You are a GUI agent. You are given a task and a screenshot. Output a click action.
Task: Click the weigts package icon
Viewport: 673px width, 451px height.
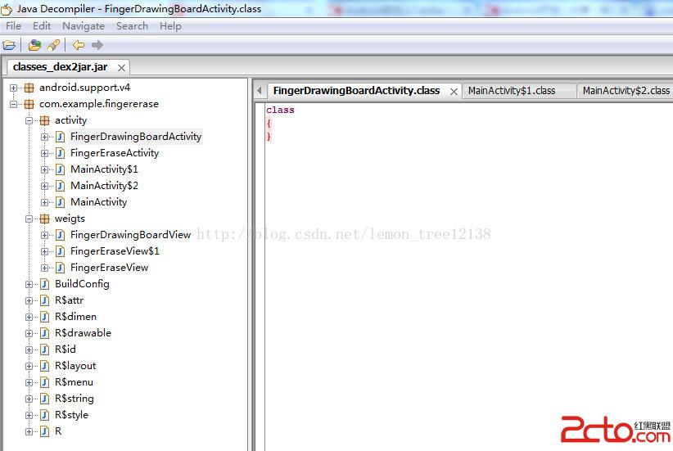click(x=45, y=219)
